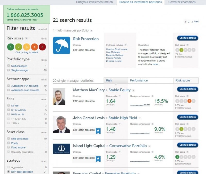The image size is (206, 174).
Task: Click the star badge on Conservative Portfolio
Action: pyautogui.click(x=98, y=159)
